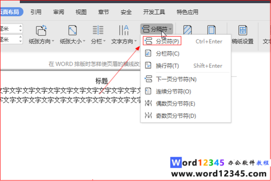Expand the 文字方向 dropdown arrow
This screenshot has width=271, height=181.
point(135,41)
